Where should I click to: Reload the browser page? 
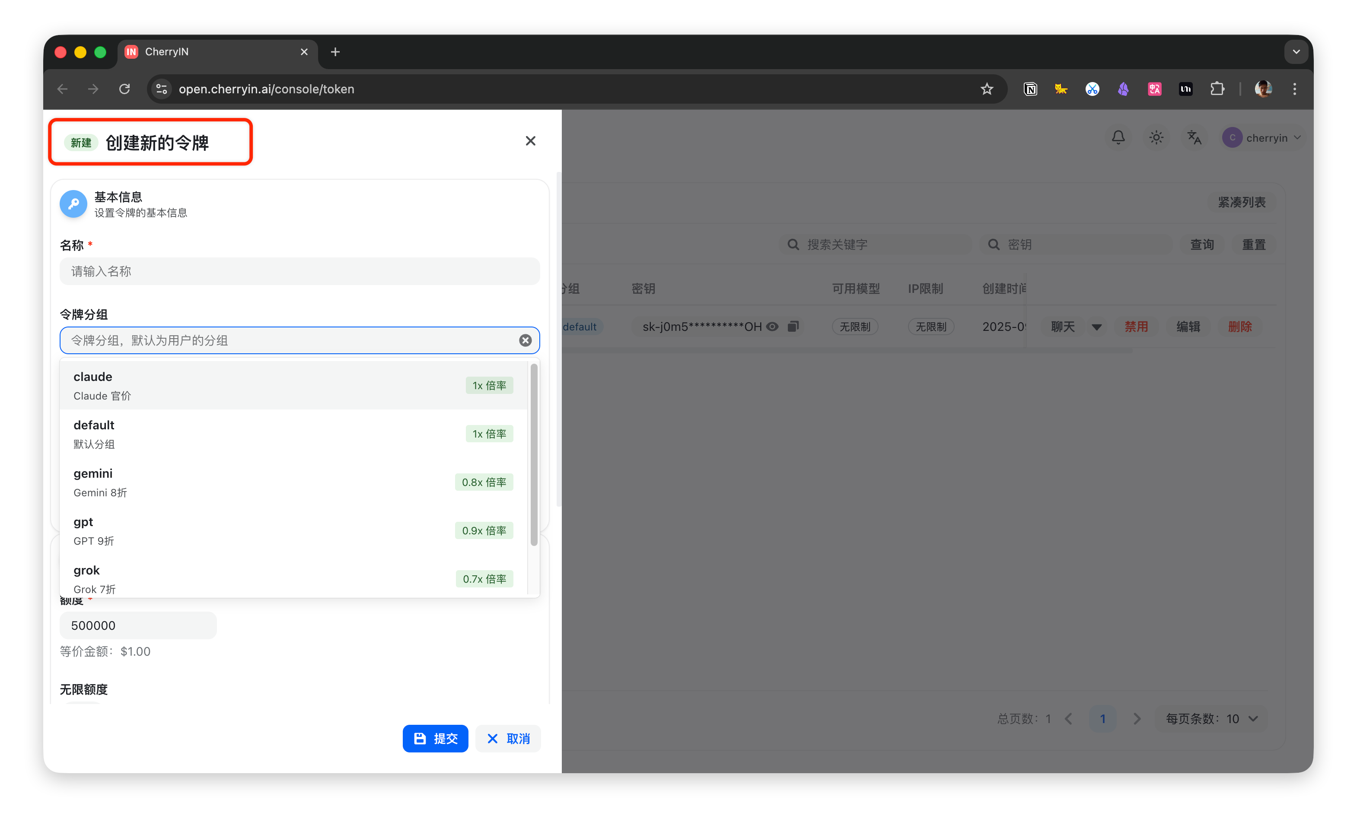click(x=124, y=89)
